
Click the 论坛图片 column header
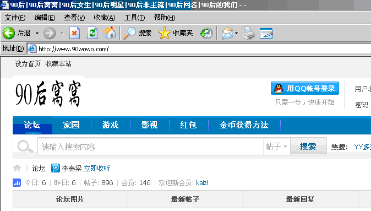tap(70, 199)
